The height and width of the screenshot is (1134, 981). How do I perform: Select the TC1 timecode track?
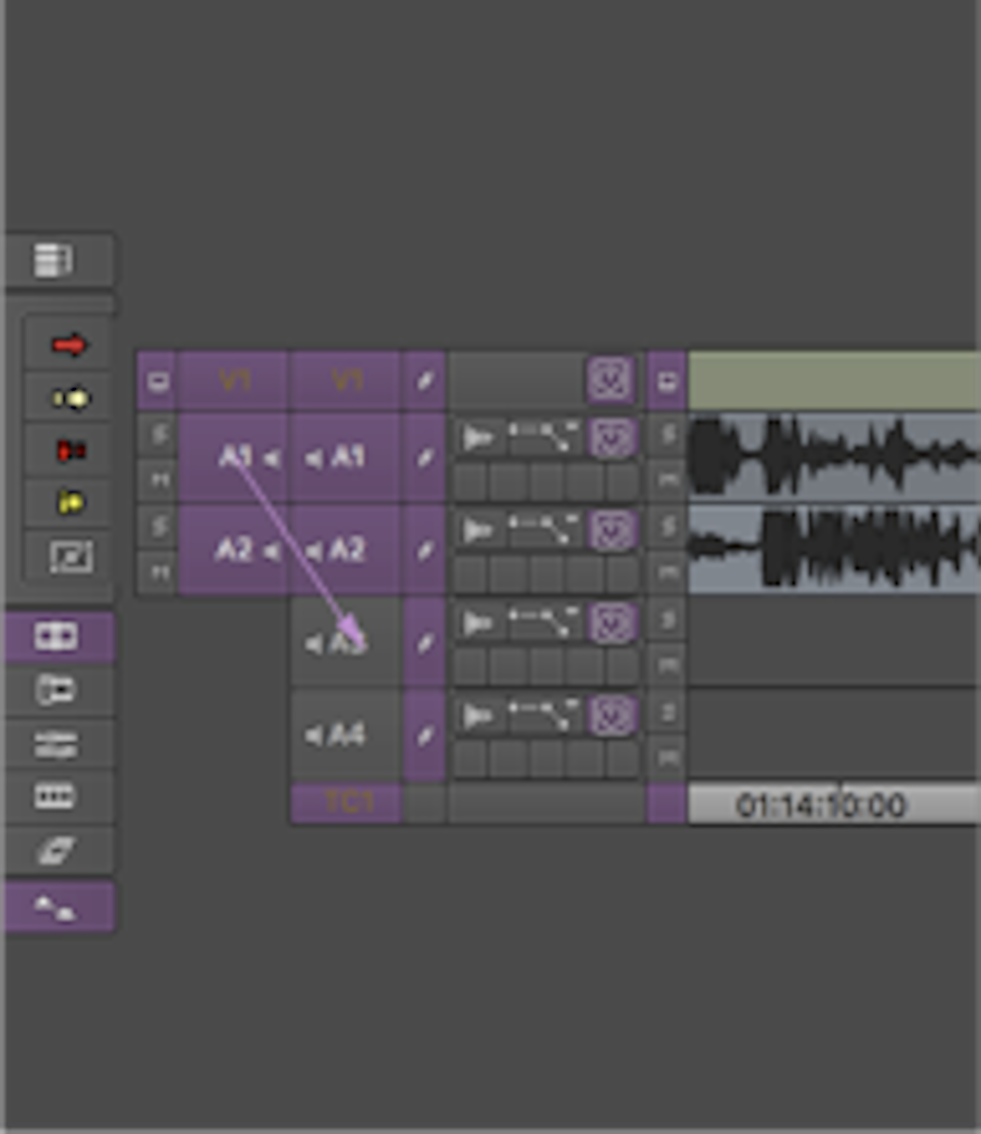coord(345,803)
